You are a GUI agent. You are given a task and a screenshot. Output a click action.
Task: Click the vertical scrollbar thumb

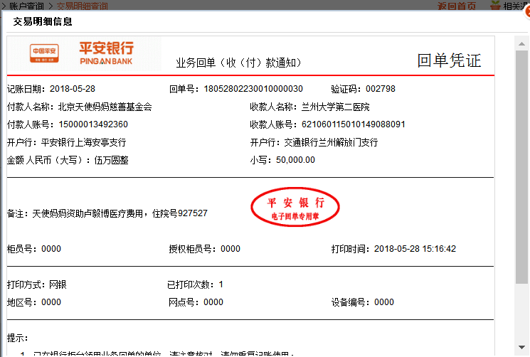coord(521,167)
